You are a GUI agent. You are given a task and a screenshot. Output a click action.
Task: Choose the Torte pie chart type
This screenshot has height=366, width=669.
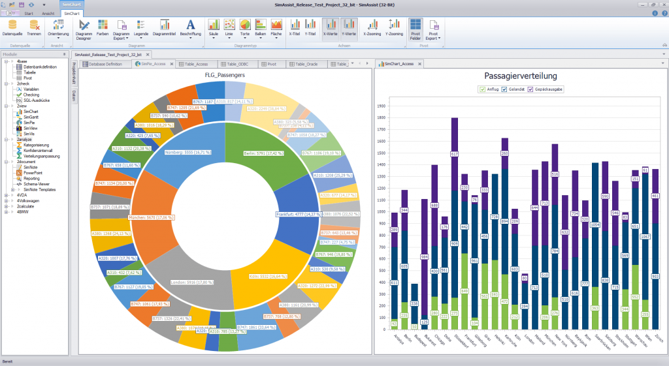[245, 29]
